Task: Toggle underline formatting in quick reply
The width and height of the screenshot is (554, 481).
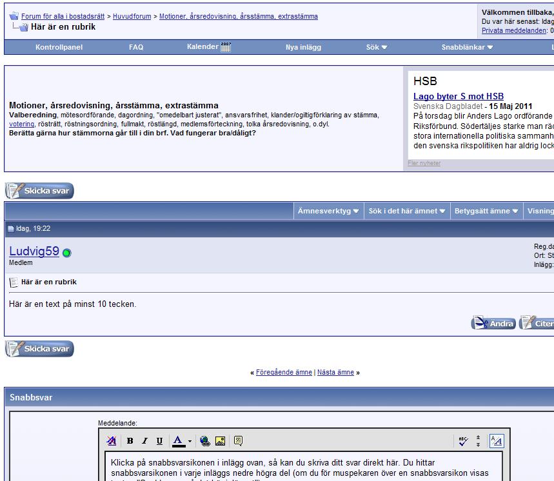Action: (x=160, y=441)
